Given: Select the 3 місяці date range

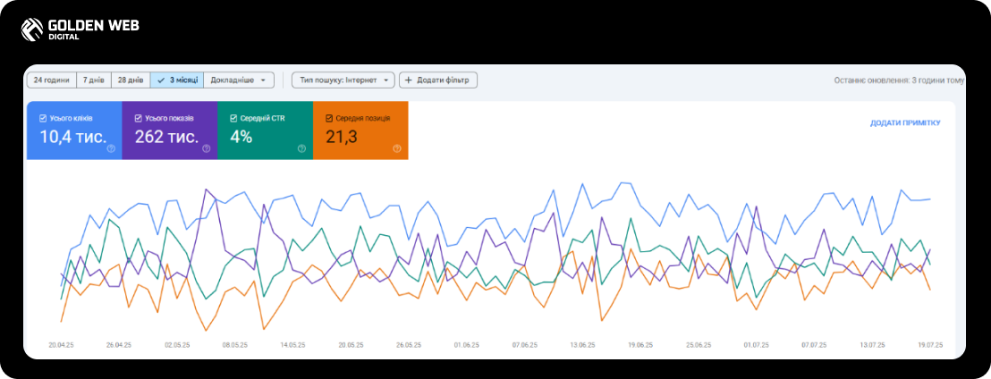Looking at the screenshot, I should coord(177,80).
